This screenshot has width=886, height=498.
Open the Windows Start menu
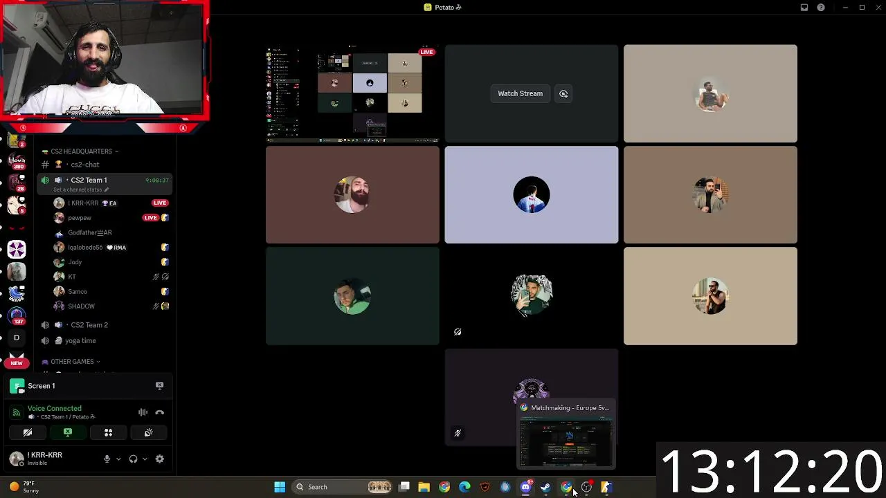tap(280, 487)
